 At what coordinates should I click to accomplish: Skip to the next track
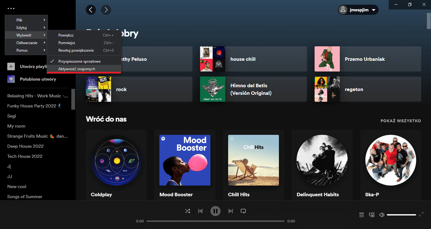[x=231, y=211]
